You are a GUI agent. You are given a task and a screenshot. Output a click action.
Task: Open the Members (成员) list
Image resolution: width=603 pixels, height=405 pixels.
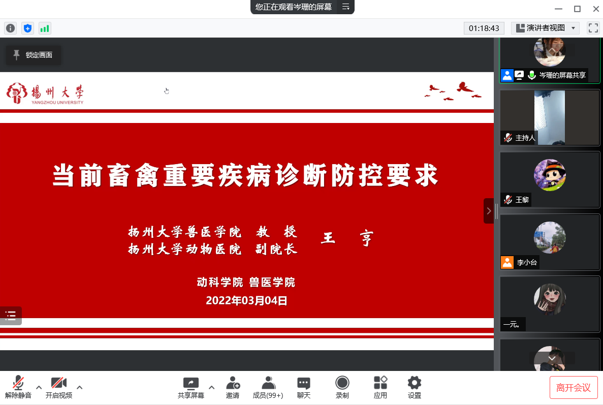(x=268, y=388)
